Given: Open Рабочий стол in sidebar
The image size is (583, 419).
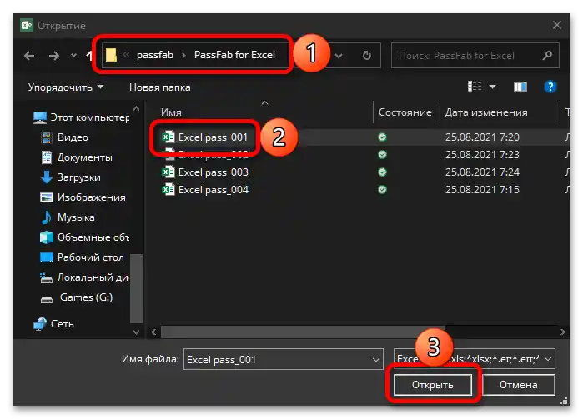Looking at the screenshot, I should tap(83, 257).
